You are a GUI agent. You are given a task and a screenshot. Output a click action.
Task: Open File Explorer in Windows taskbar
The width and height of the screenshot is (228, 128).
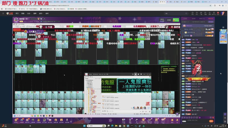click(x=116, y=126)
